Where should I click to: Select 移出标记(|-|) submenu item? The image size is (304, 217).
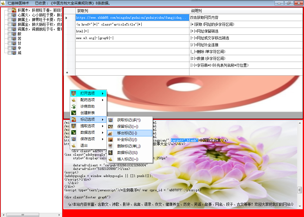(130, 133)
